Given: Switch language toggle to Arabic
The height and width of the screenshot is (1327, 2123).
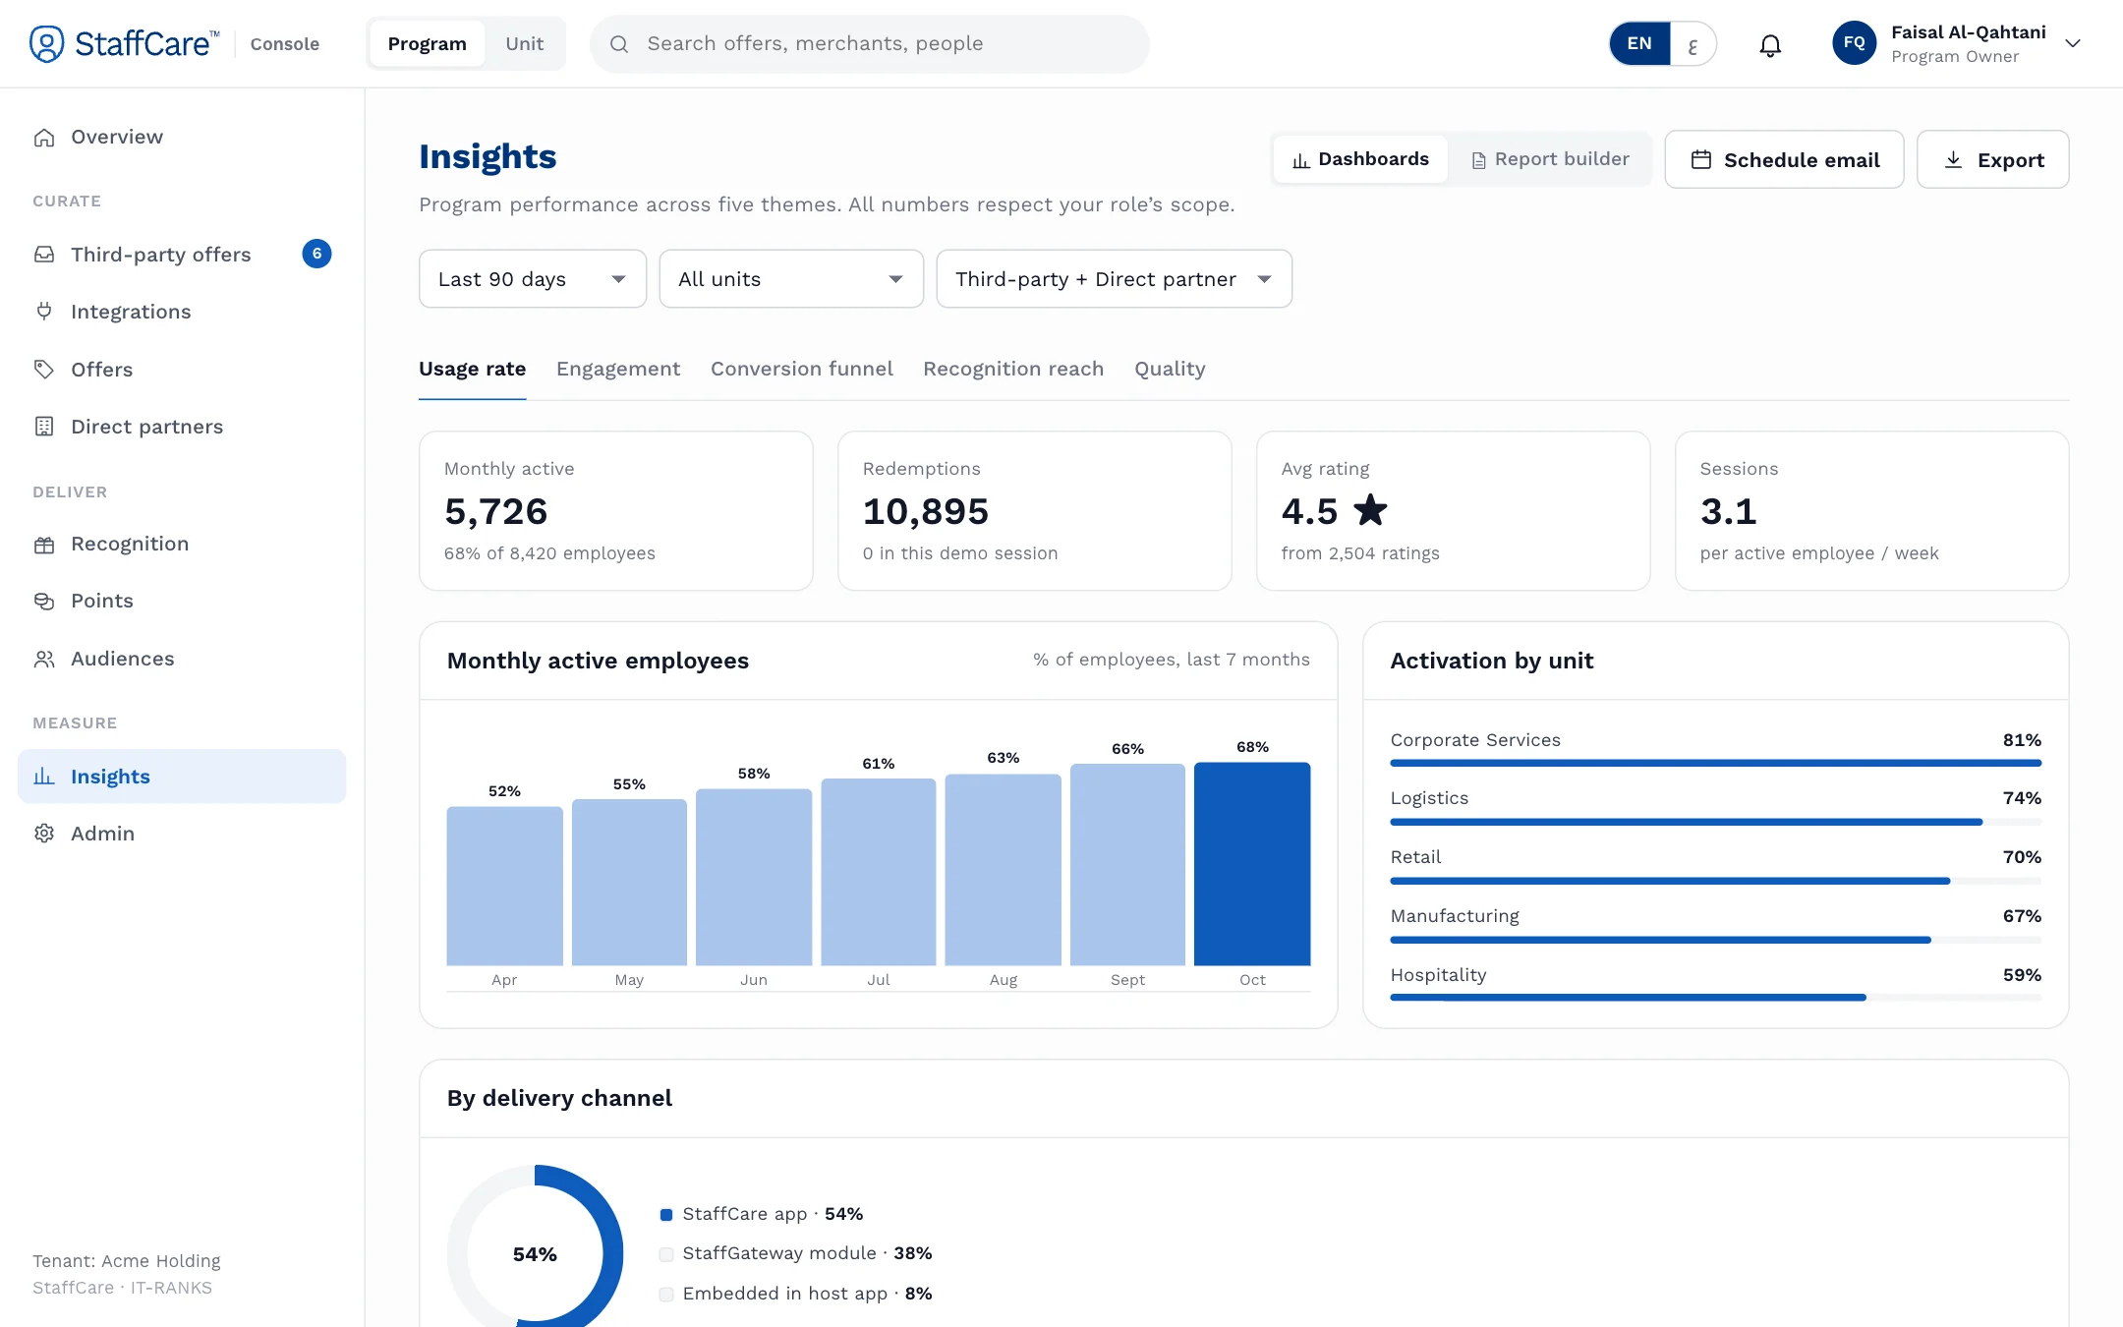Looking at the screenshot, I should (x=1693, y=43).
